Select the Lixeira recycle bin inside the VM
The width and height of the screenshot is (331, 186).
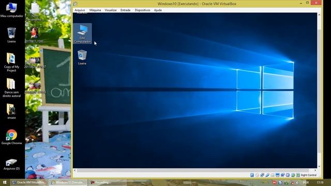tap(82, 57)
